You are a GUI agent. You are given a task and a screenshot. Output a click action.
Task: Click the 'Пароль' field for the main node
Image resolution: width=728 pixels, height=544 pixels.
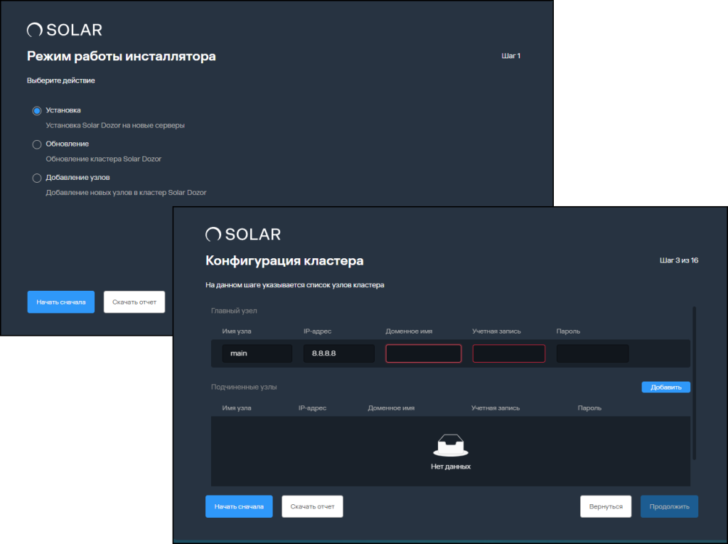tap(592, 353)
